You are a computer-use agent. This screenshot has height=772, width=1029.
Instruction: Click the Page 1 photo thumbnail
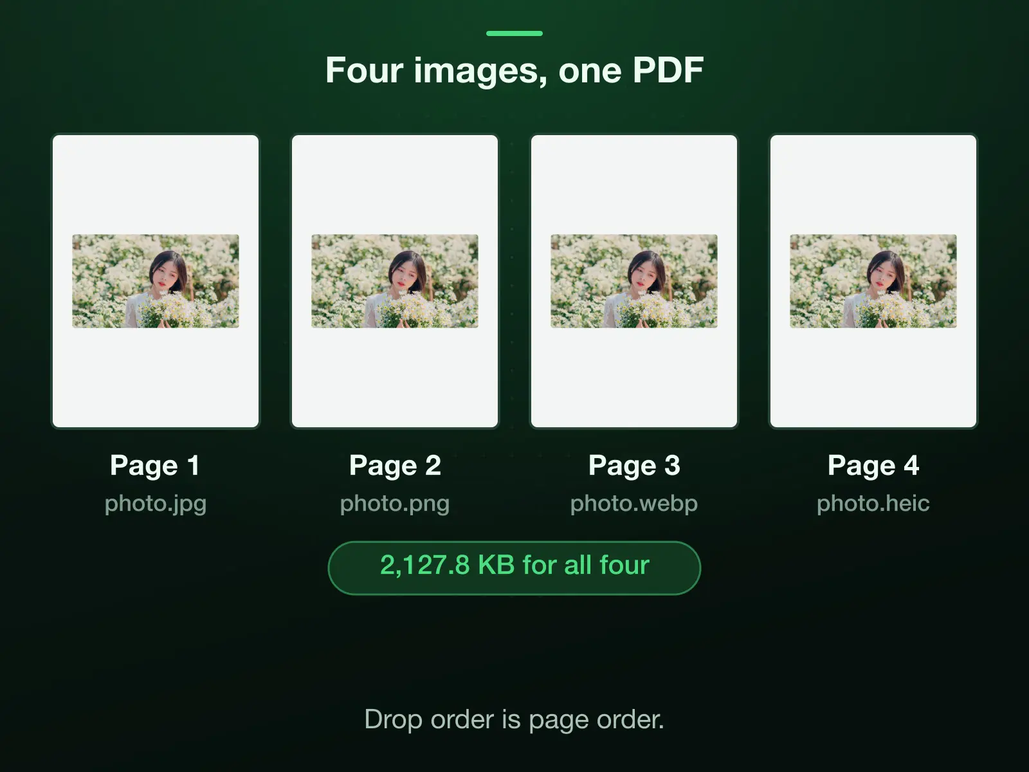[x=156, y=281]
